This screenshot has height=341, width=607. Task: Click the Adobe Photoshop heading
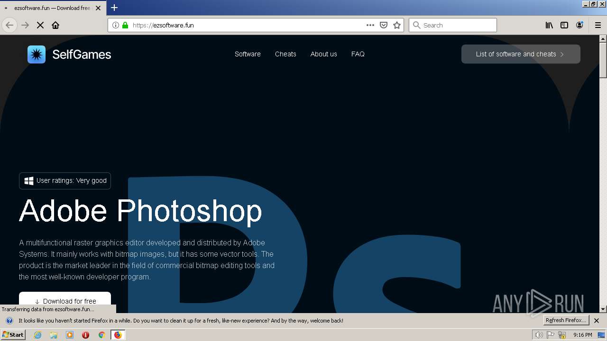(140, 210)
